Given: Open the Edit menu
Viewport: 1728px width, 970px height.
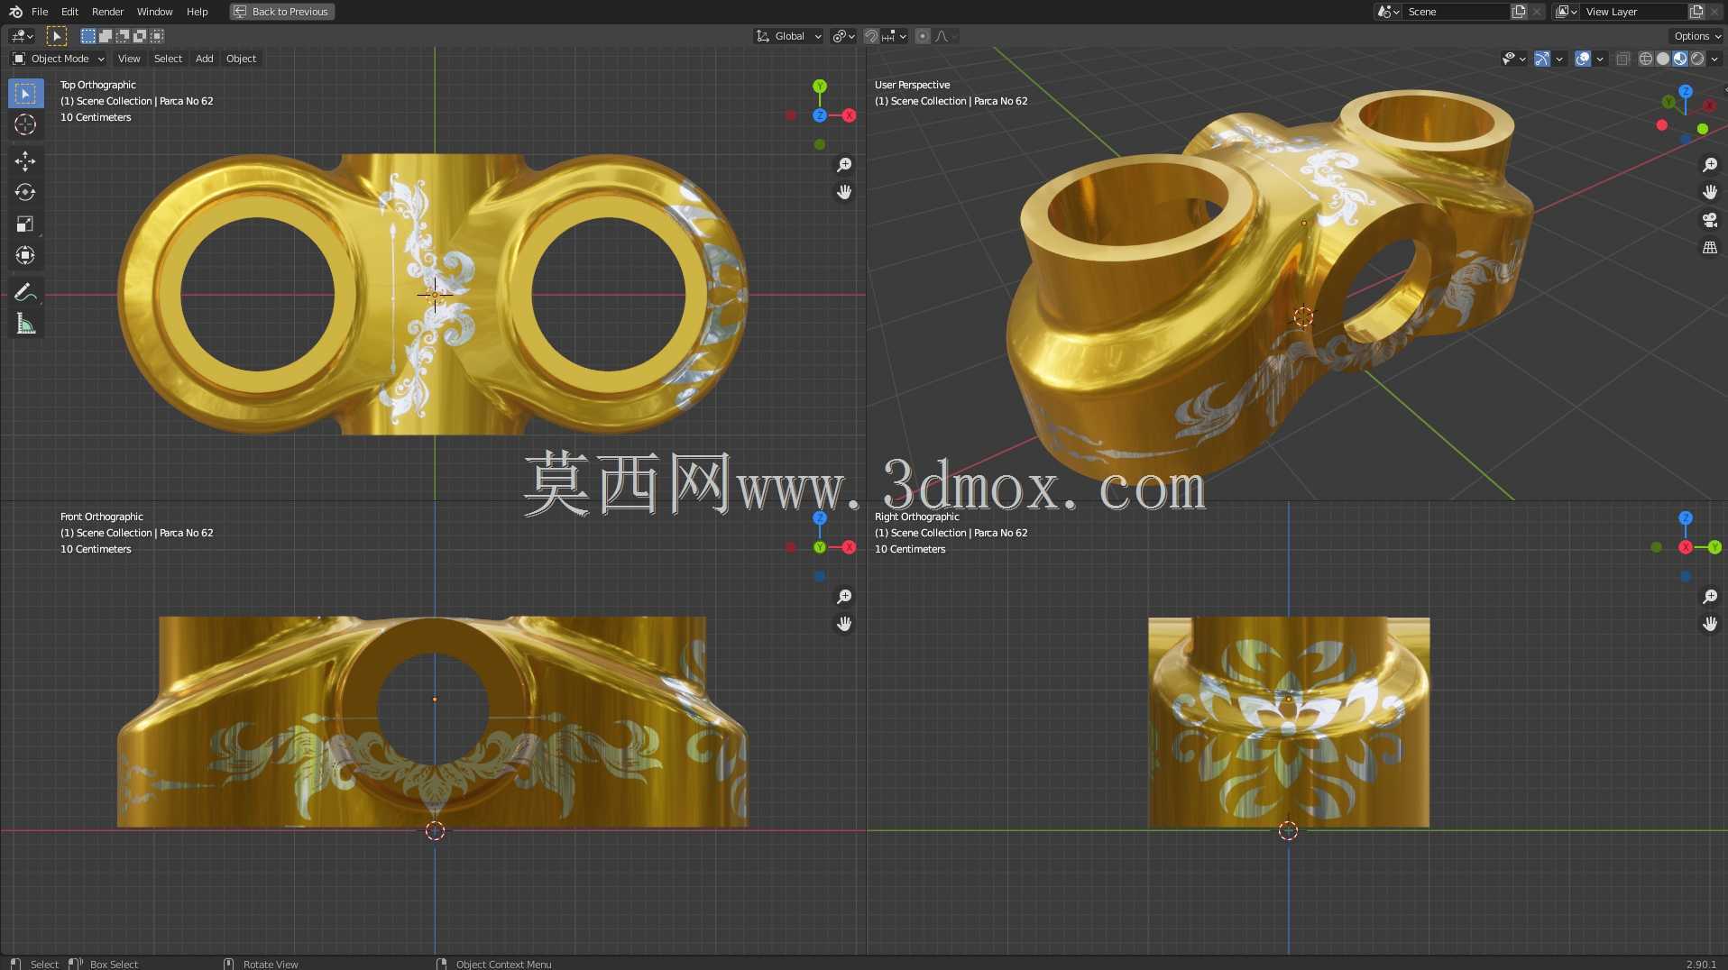Looking at the screenshot, I should (69, 12).
